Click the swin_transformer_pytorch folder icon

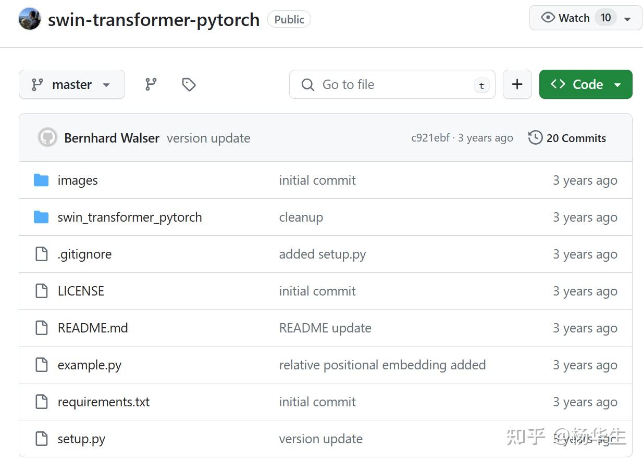coord(41,217)
